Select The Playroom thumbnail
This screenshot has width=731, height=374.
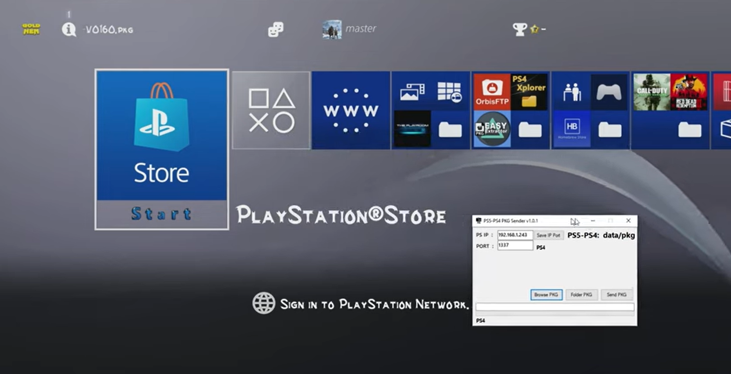click(x=412, y=129)
